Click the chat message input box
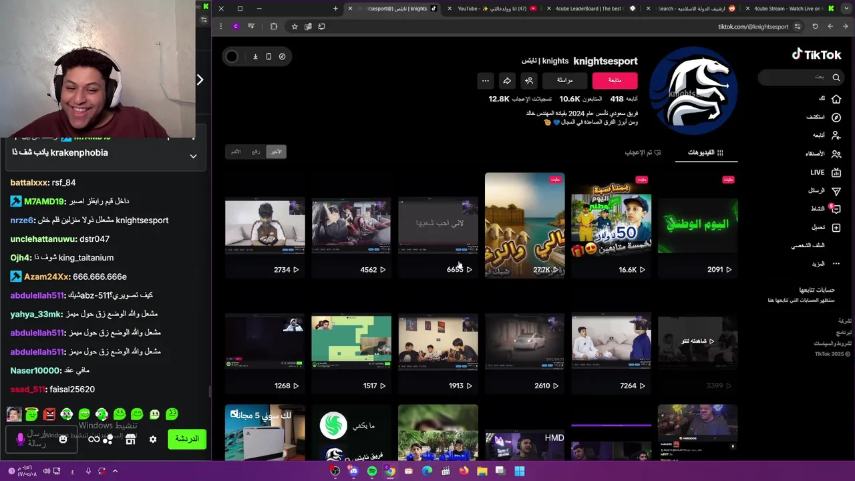The image size is (855, 481). click(x=40, y=439)
